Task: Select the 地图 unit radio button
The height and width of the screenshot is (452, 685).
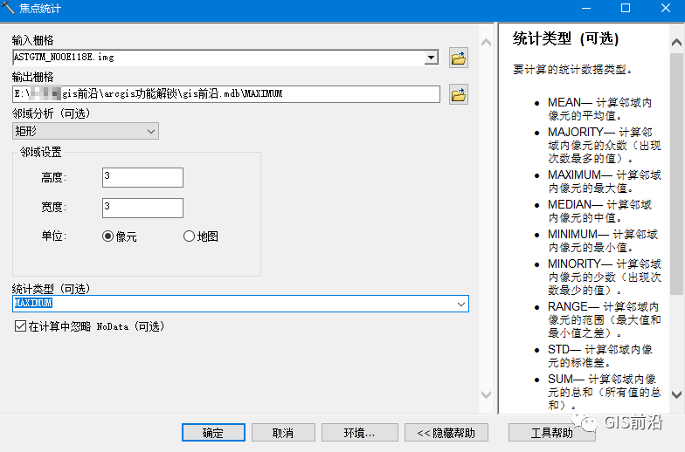Action: [189, 236]
